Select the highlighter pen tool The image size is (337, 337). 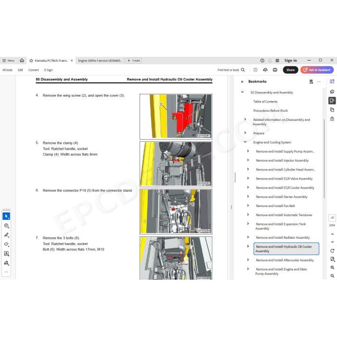click(x=6, y=235)
